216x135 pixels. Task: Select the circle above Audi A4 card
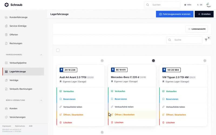point(102,60)
